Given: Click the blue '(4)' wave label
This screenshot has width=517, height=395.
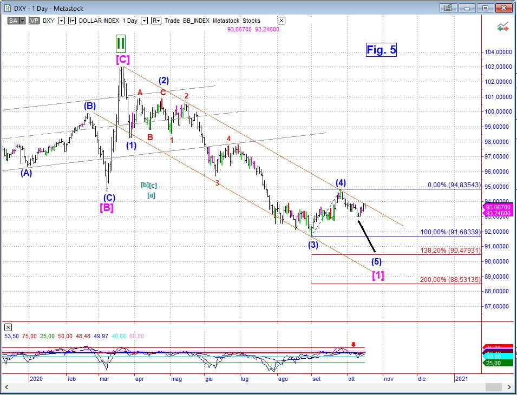Looking at the screenshot, I should click(341, 183).
